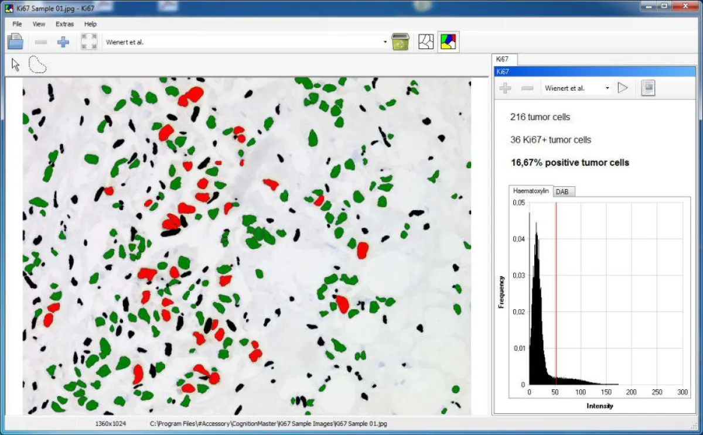Click the open file folder icon

15,42
